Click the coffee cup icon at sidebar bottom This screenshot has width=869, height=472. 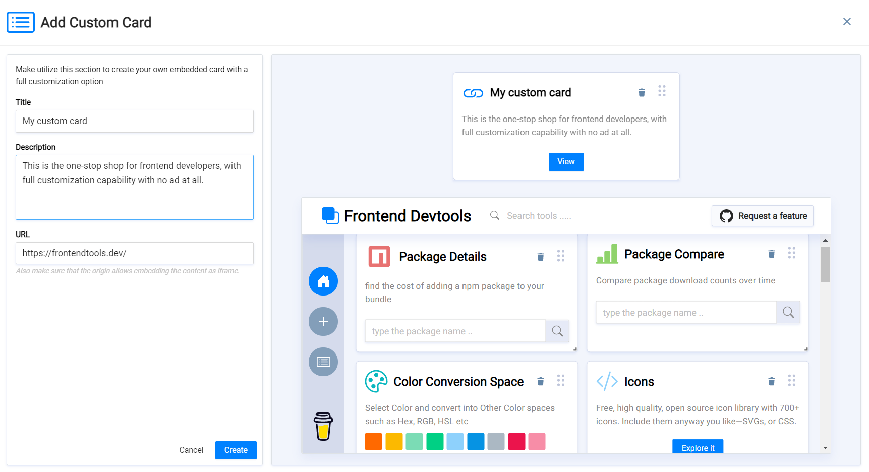click(323, 426)
